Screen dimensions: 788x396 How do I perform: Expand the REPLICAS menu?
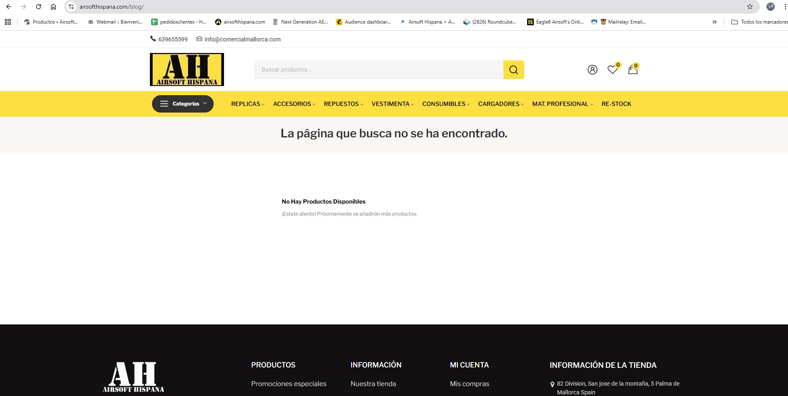[x=248, y=104]
